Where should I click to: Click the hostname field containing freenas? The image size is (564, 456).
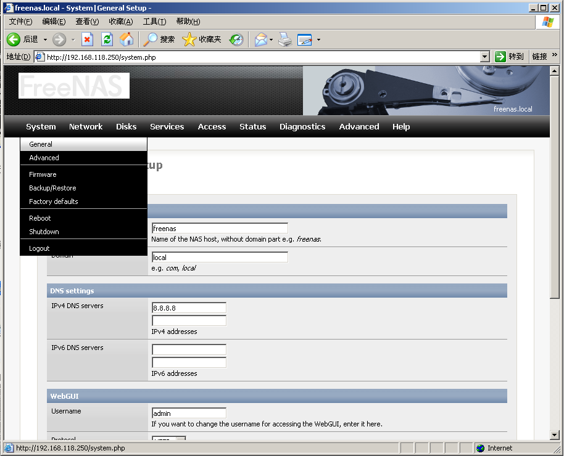[220, 228]
